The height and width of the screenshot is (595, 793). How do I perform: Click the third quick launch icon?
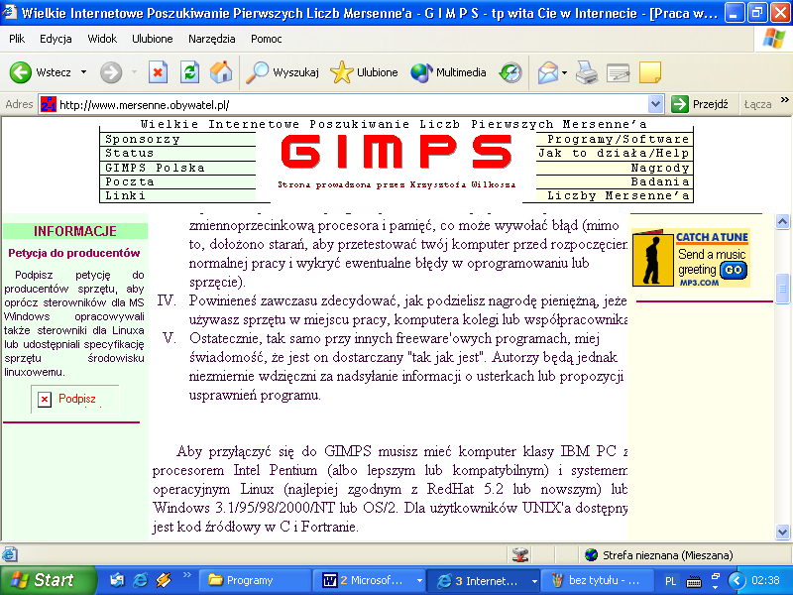click(x=164, y=580)
